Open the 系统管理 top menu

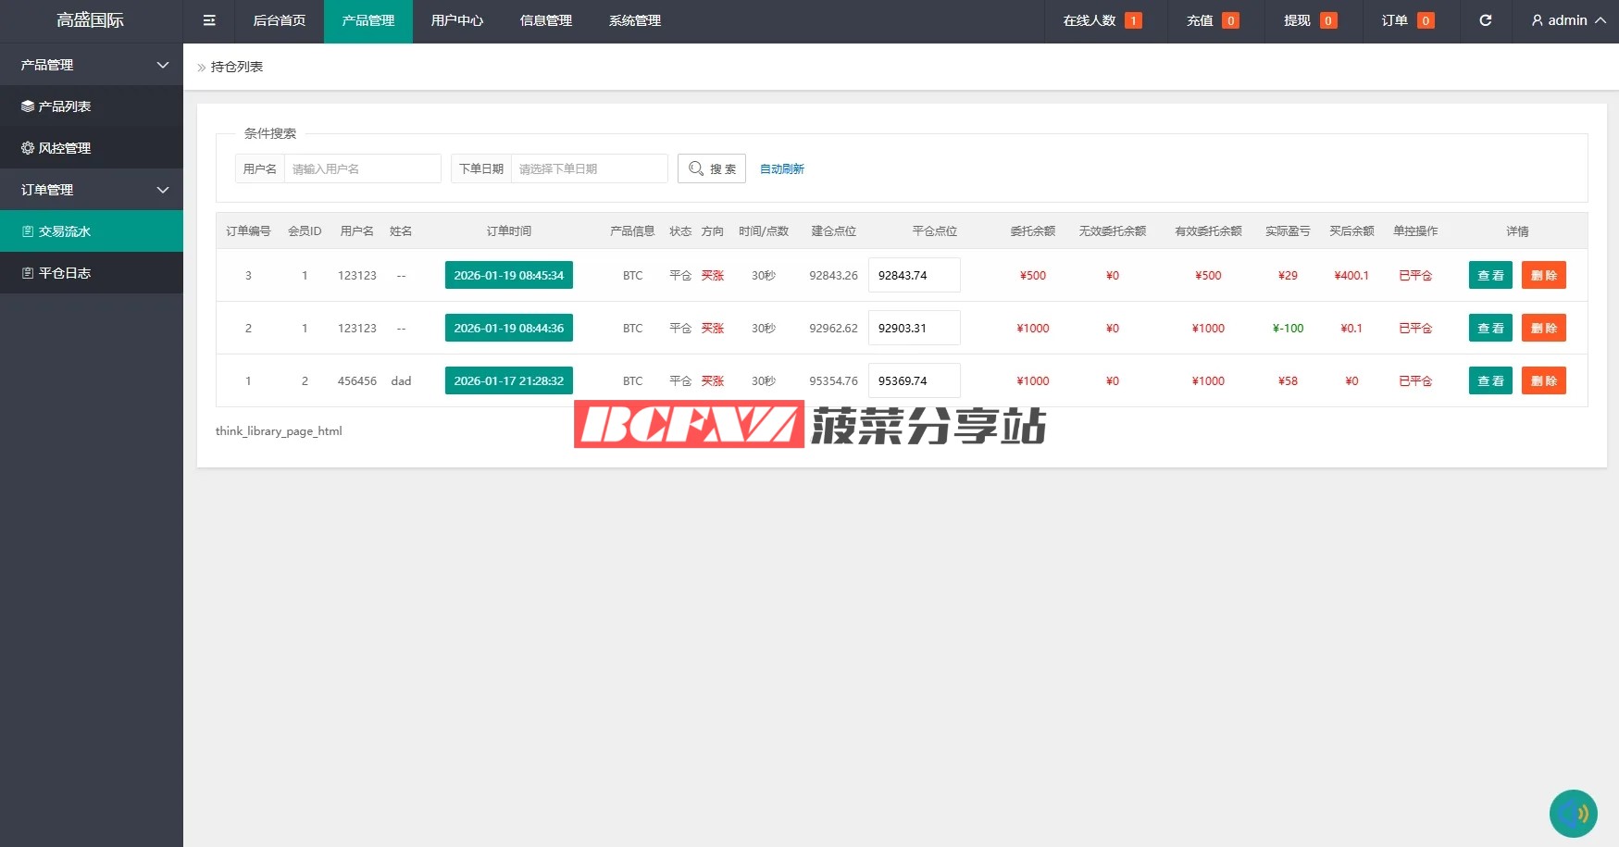[x=635, y=20]
